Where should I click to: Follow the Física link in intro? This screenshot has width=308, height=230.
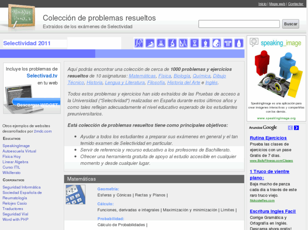tap(165, 76)
